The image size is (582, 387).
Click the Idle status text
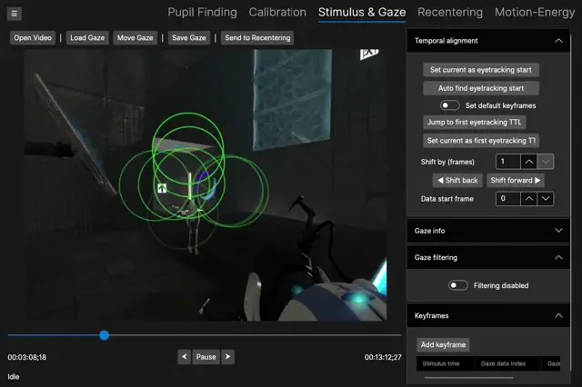click(x=14, y=377)
